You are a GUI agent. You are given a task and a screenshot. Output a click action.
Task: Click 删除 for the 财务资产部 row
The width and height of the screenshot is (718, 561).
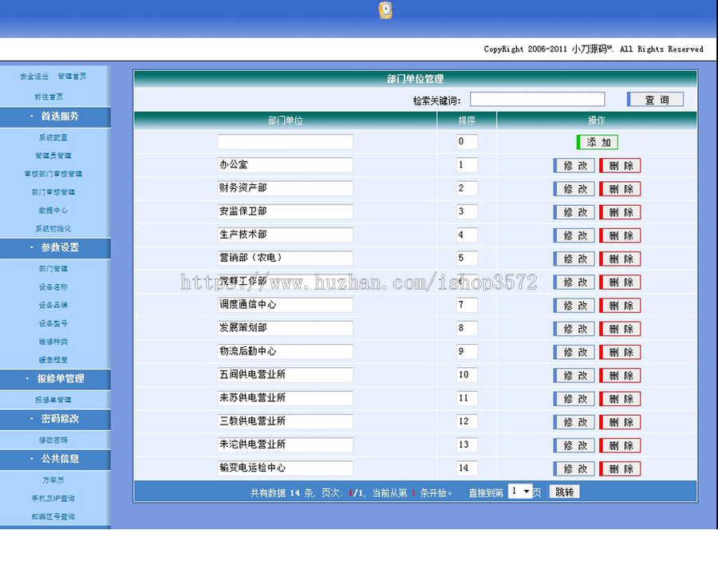click(x=620, y=188)
